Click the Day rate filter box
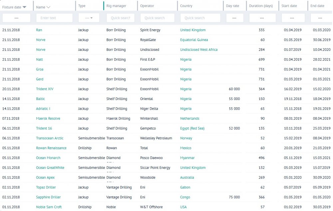Screen dimensions: 333x211 coord(235,18)
